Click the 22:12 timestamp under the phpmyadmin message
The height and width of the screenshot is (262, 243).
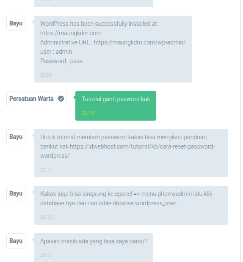46,217
